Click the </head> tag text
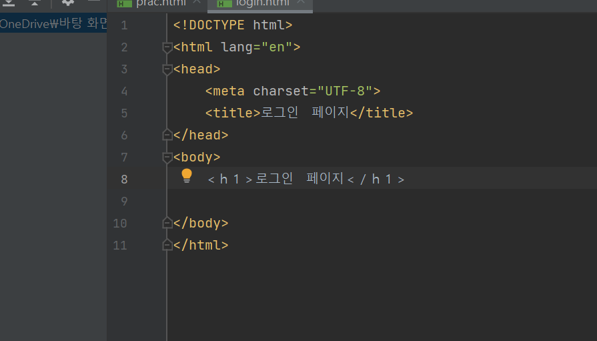 click(201, 135)
